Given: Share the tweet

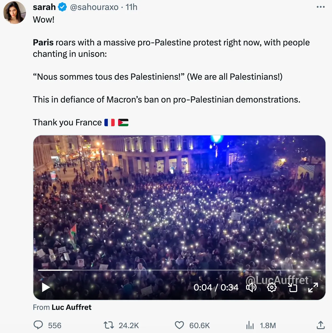Looking at the screenshot, I should [321, 325].
